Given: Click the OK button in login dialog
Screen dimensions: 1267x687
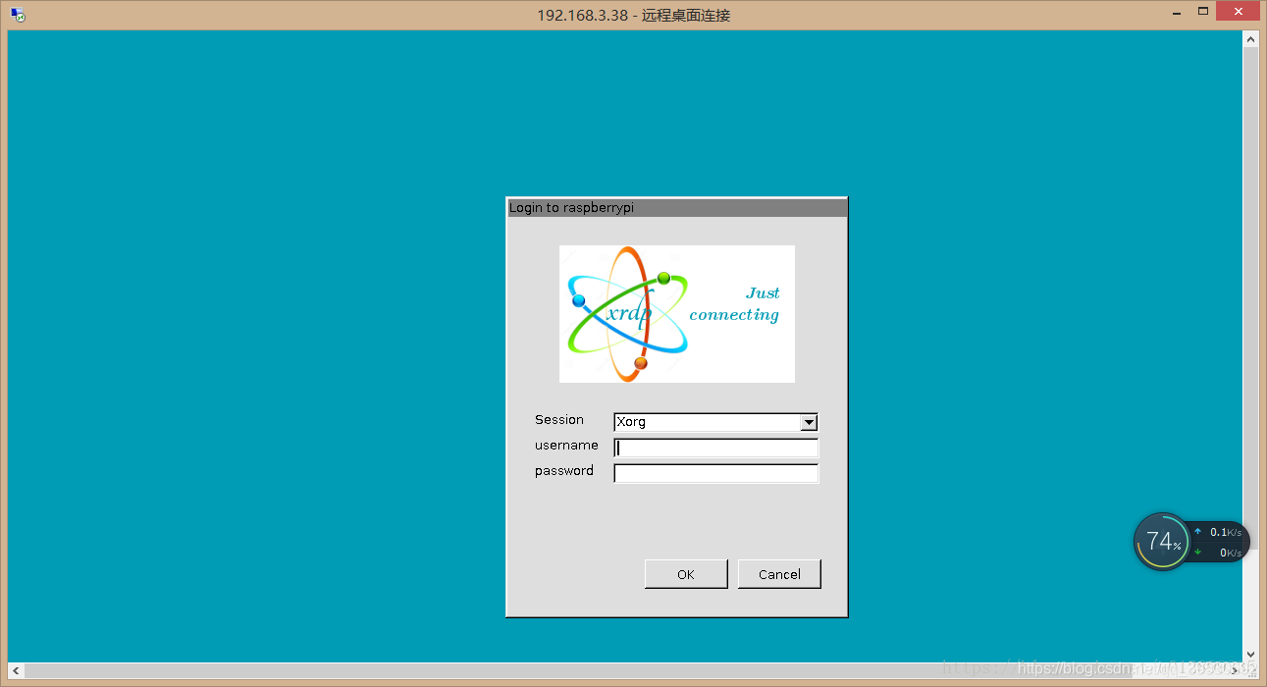Looking at the screenshot, I should point(686,574).
